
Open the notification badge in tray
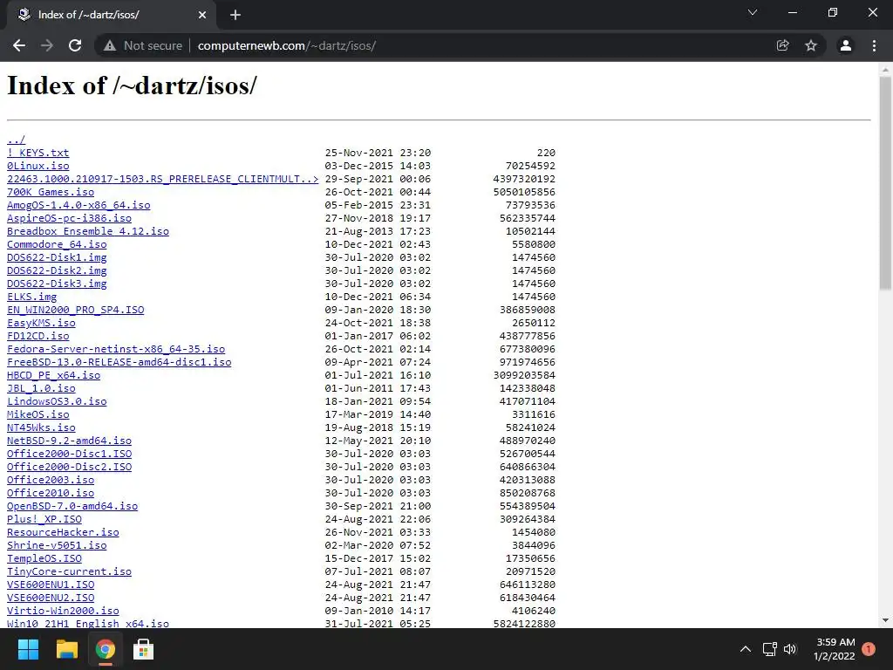tap(869, 649)
